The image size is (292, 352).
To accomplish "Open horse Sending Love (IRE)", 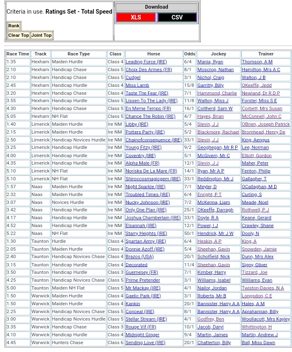I will point(145,342).
